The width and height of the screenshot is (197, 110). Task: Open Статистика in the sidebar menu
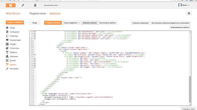coord(14,48)
